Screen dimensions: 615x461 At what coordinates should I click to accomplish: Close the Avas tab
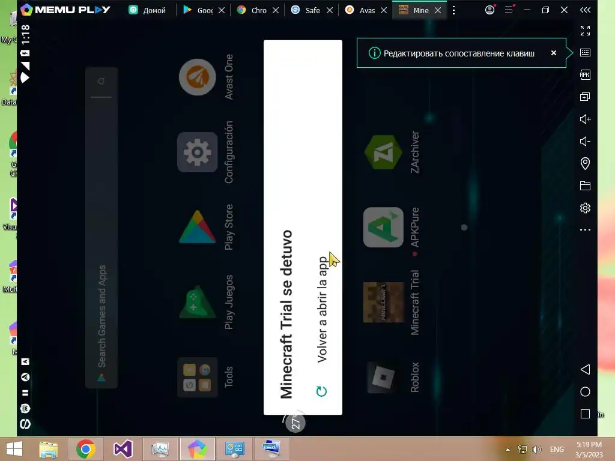click(384, 10)
